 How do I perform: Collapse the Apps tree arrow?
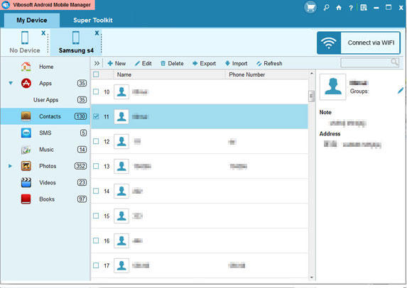(x=11, y=83)
